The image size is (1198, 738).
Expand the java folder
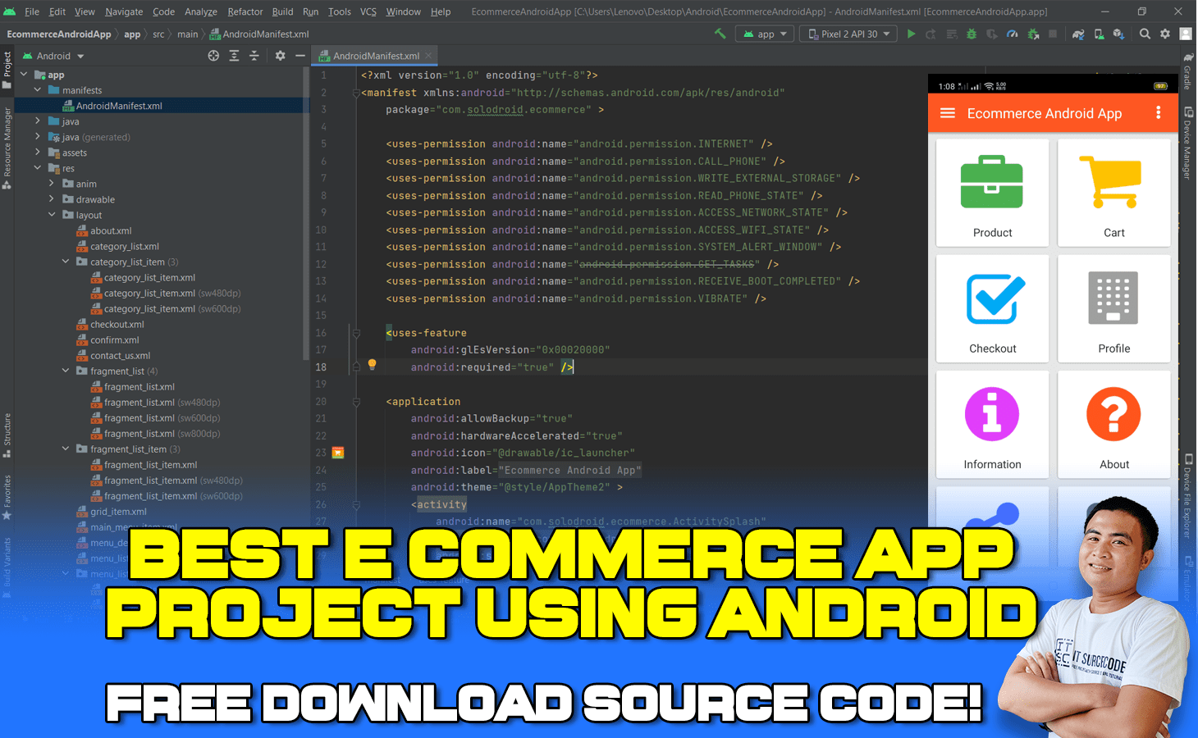tap(38, 121)
